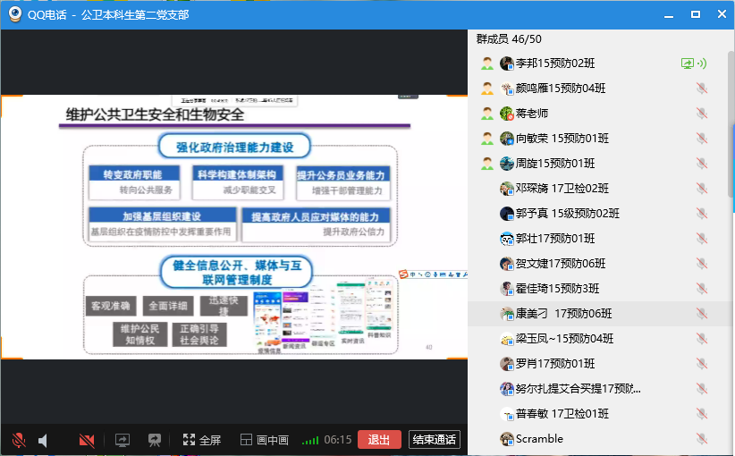End the call with 结束通话
Screen dimensions: 735x456
click(434, 439)
